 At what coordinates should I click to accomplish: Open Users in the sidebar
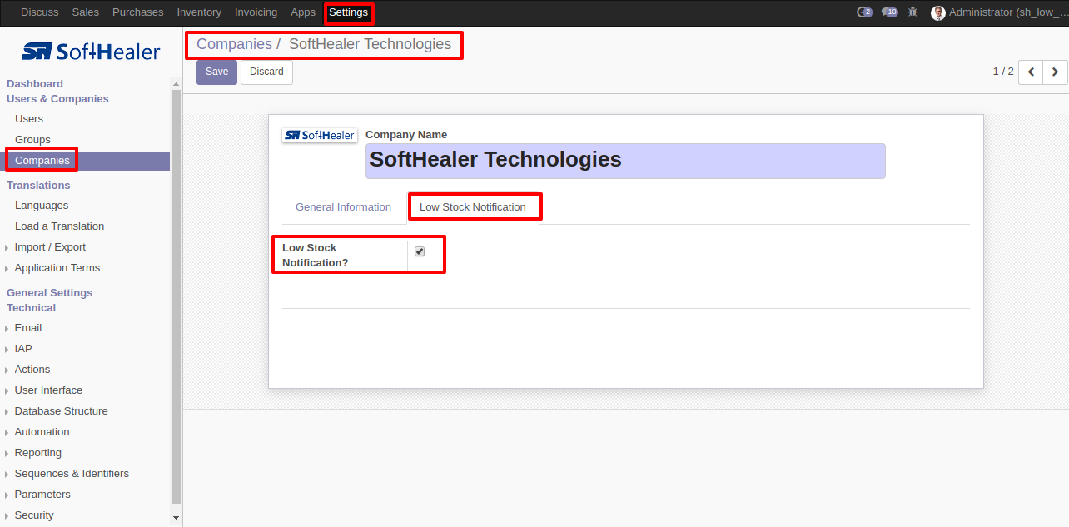pyautogui.click(x=29, y=119)
